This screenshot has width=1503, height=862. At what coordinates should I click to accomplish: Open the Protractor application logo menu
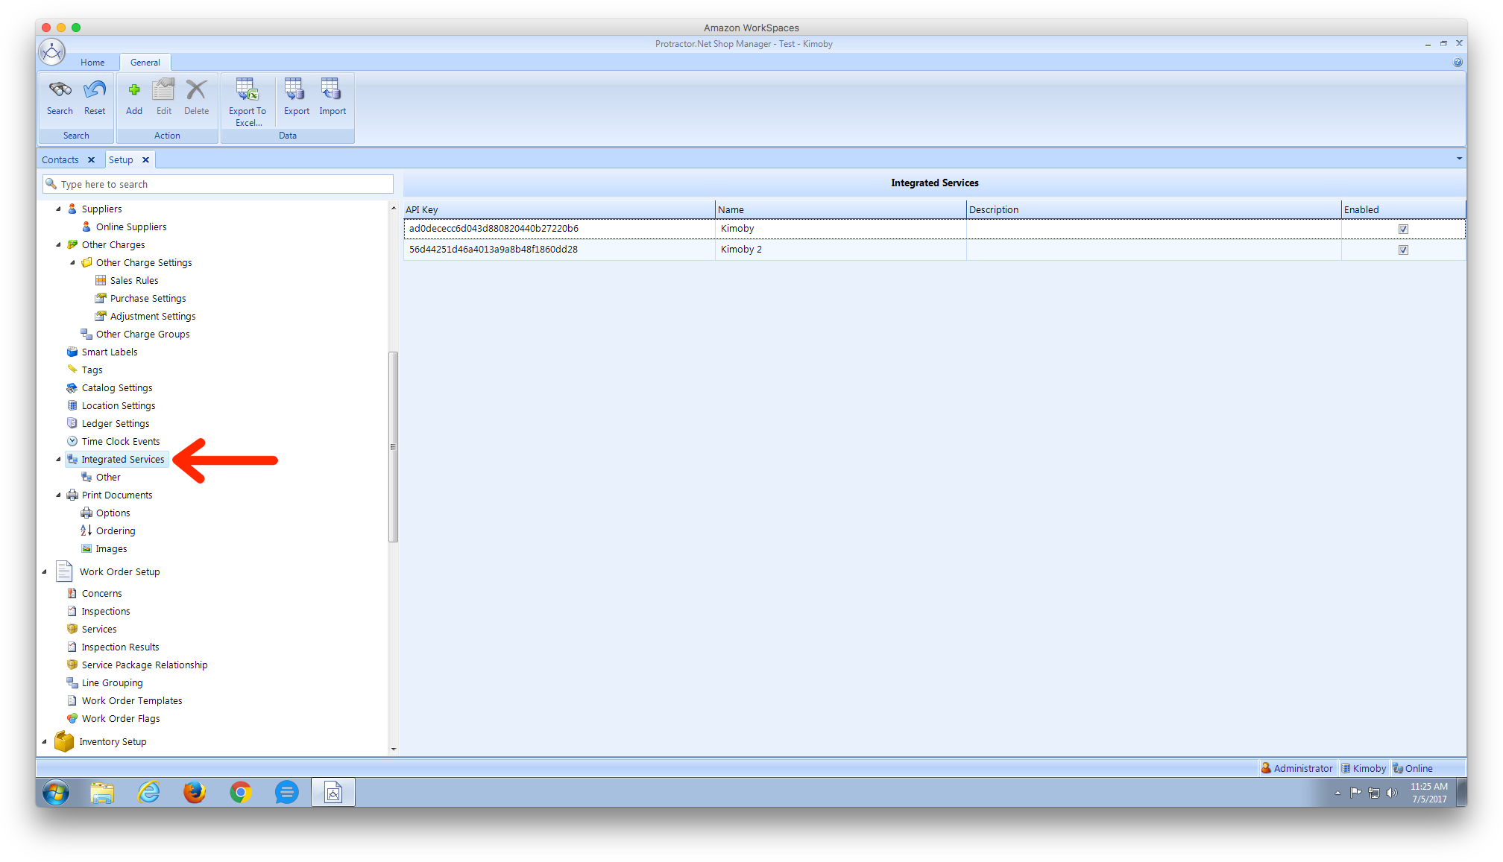click(52, 52)
